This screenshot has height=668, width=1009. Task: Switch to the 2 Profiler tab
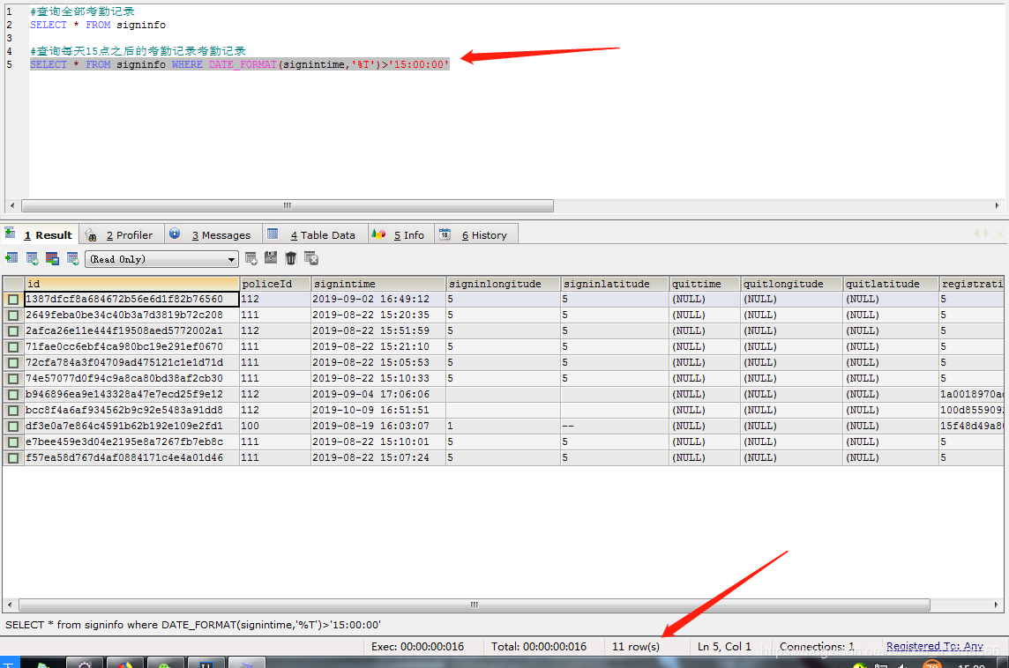123,234
